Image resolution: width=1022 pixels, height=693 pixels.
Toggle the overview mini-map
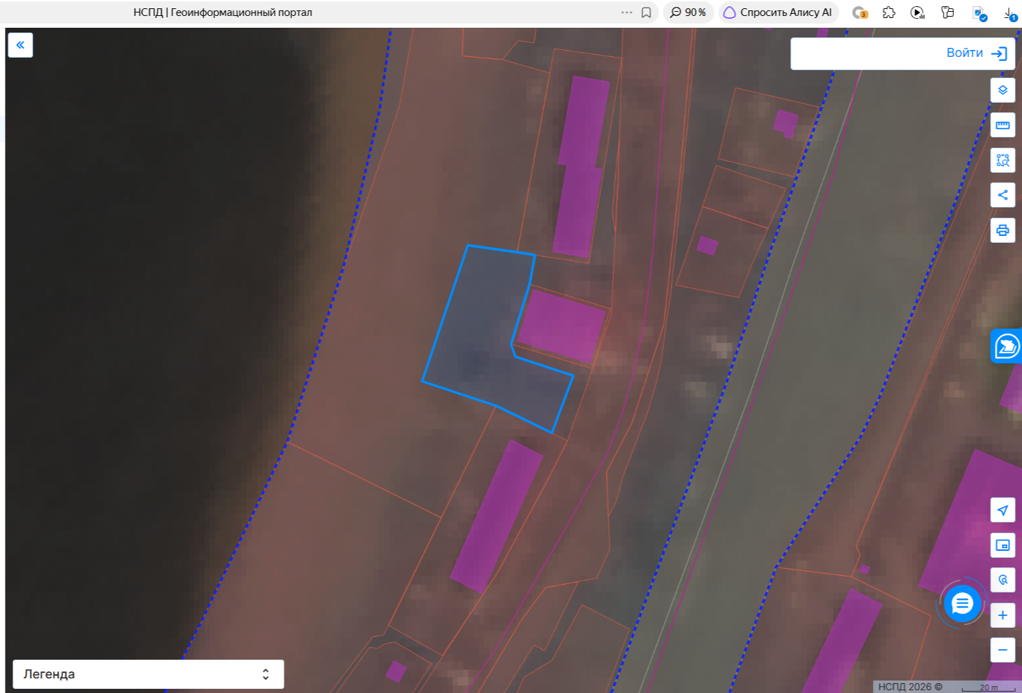coord(1003,545)
